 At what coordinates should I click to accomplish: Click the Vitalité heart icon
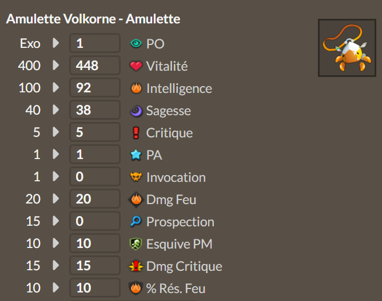[x=136, y=66]
